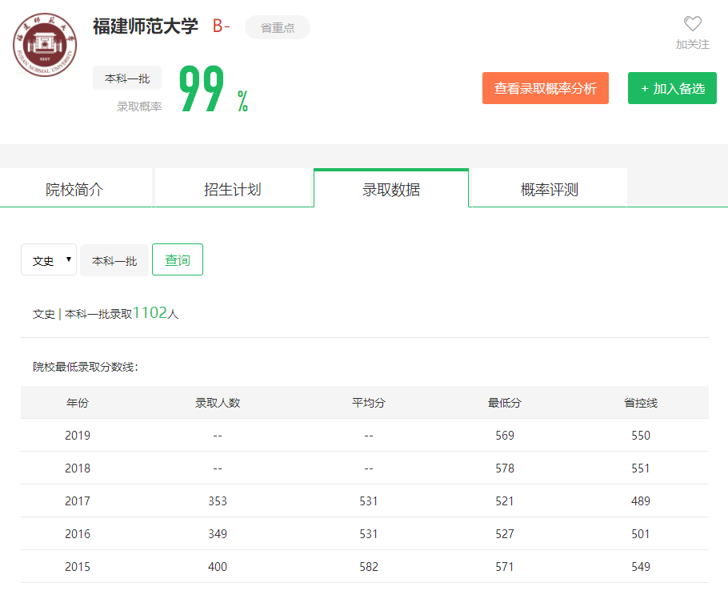Screen dimensions: 728x599
Task: Open the 文史 subject dropdown
Action: click(x=49, y=259)
